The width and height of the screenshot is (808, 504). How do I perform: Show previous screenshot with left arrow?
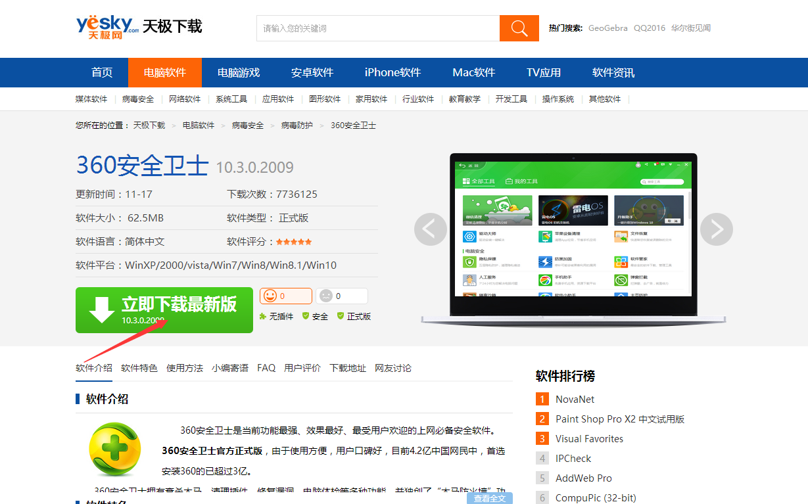pos(431,229)
